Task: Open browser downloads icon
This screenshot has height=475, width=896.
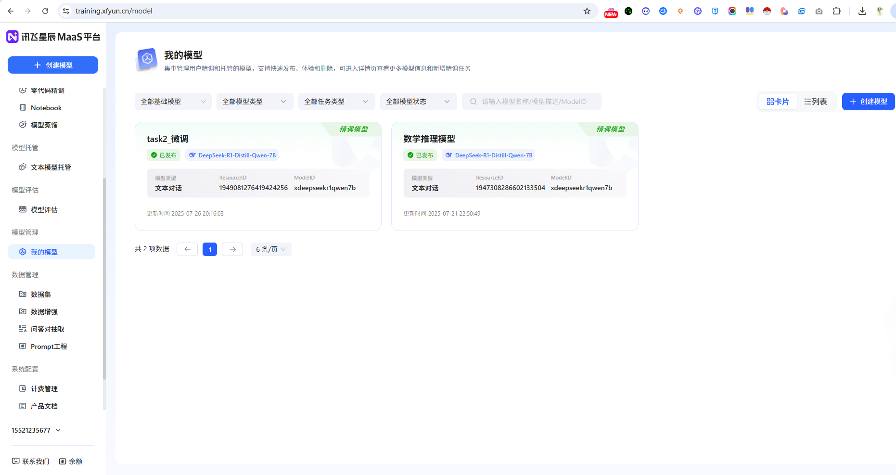Action: pos(862,11)
